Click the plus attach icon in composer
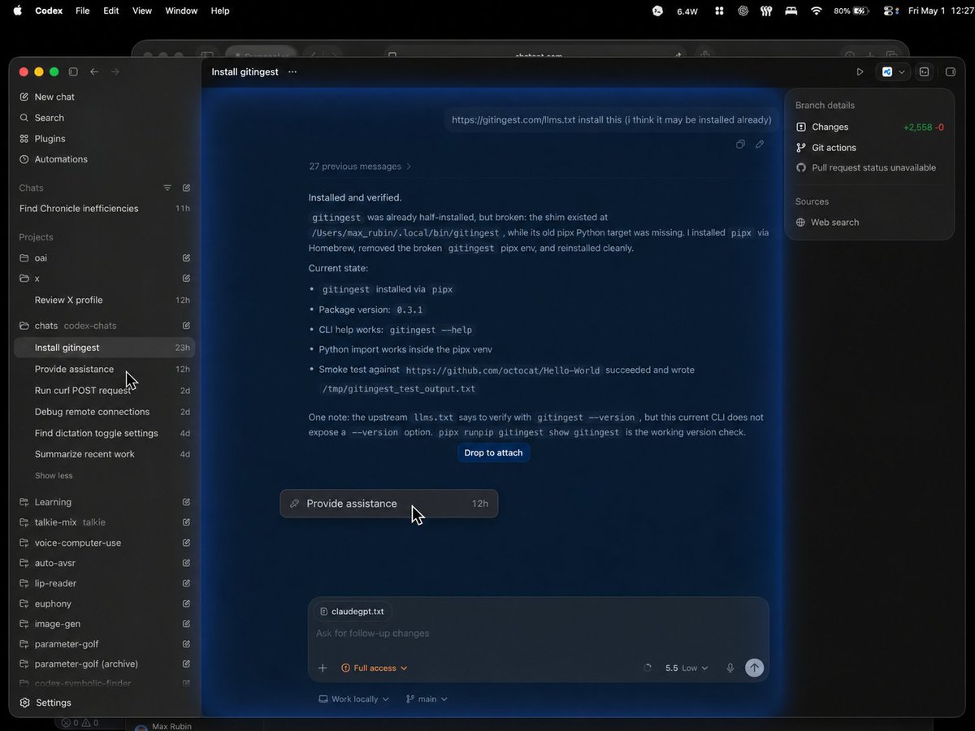Viewport: 975px width, 731px height. tap(323, 668)
